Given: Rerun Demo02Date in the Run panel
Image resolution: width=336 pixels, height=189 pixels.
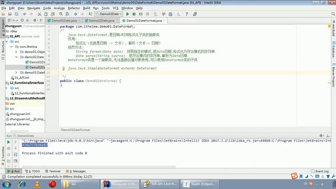Looking at the screenshot, I should pyautogui.click(x=8, y=142).
